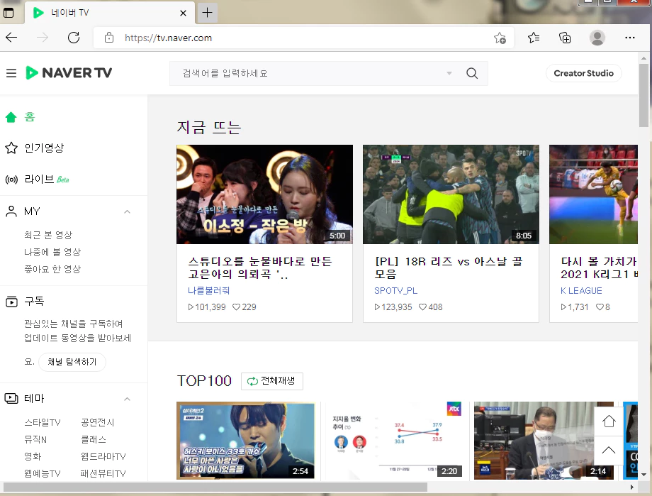The height and width of the screenshot is (496, 652).
Task: Open the 웹드라마TV theme
Action: [103, 456]
